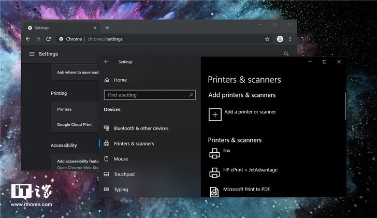This screenshot has width=377, height=218.
Task: Maximize the Windows Settings window
Action: [x=325, y=62]
